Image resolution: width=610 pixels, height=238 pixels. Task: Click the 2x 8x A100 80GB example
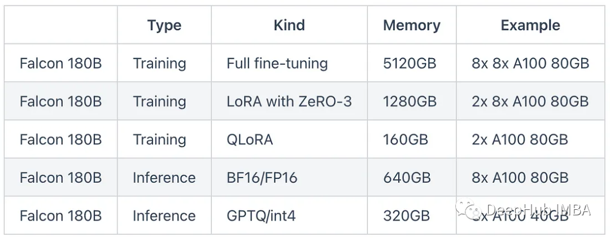530,102
